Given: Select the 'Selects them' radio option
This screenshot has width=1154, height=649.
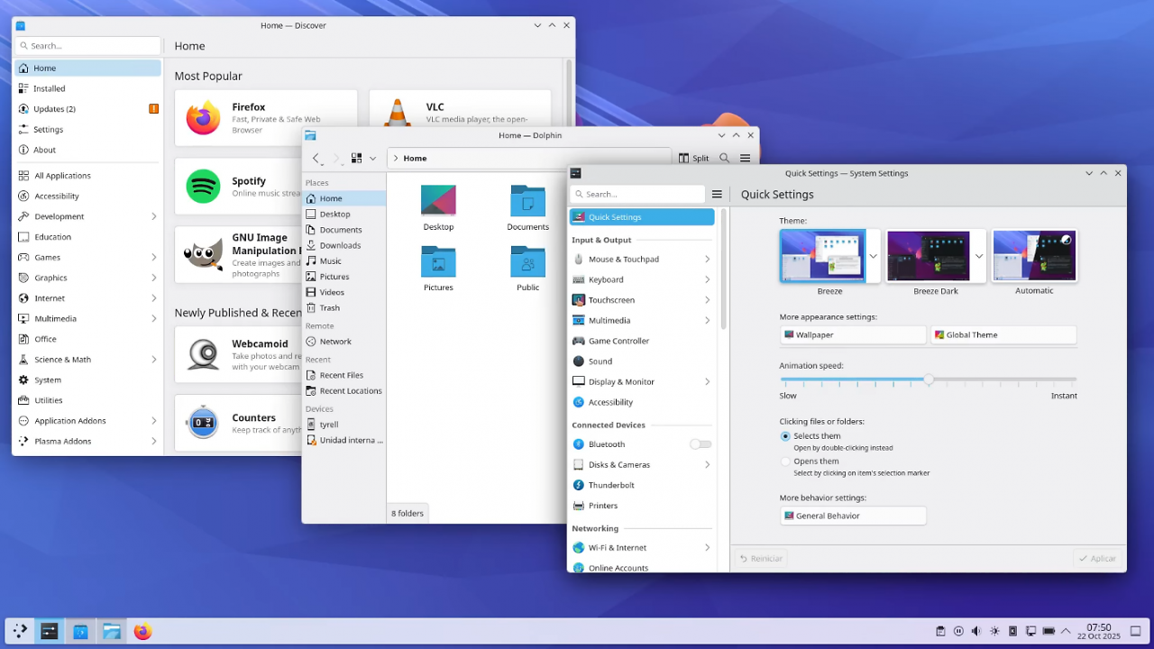Looking at the screenshot, I should [785, 436].
